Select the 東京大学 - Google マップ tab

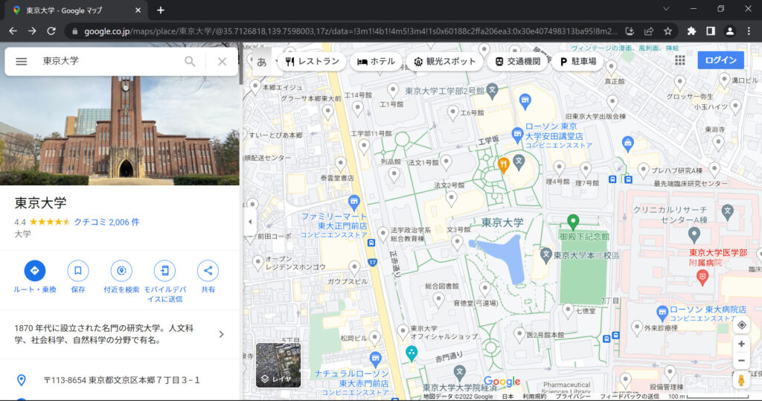(76, 10)
